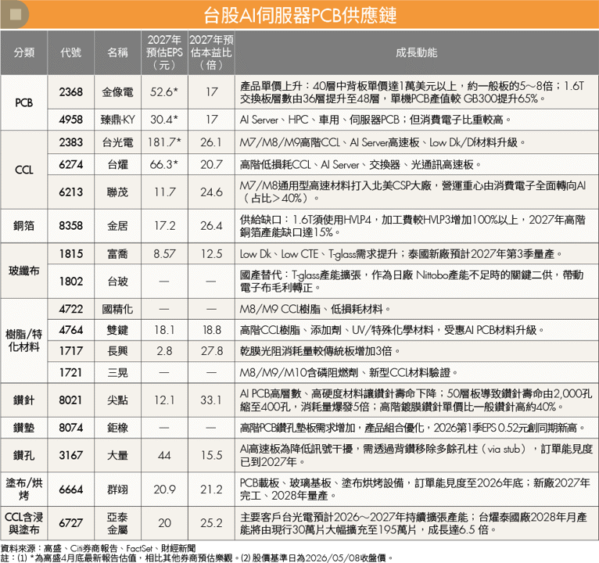Screen dimensions: 599x563
Task: Click the 2027年預估EPS column header
Action: click(164, 52)
